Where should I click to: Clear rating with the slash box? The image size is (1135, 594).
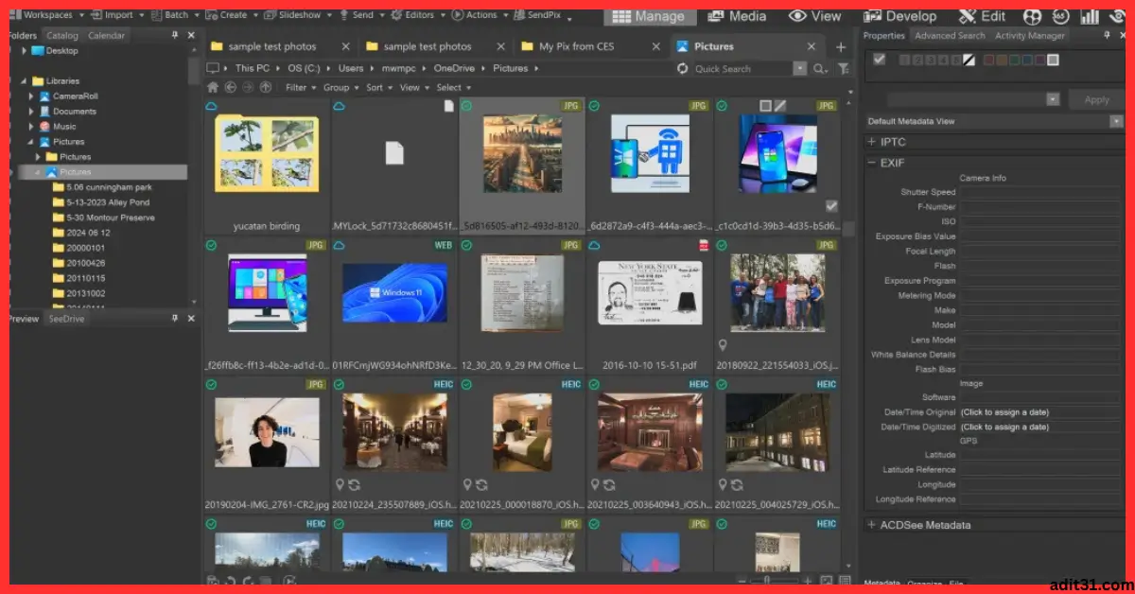[968, 61]
